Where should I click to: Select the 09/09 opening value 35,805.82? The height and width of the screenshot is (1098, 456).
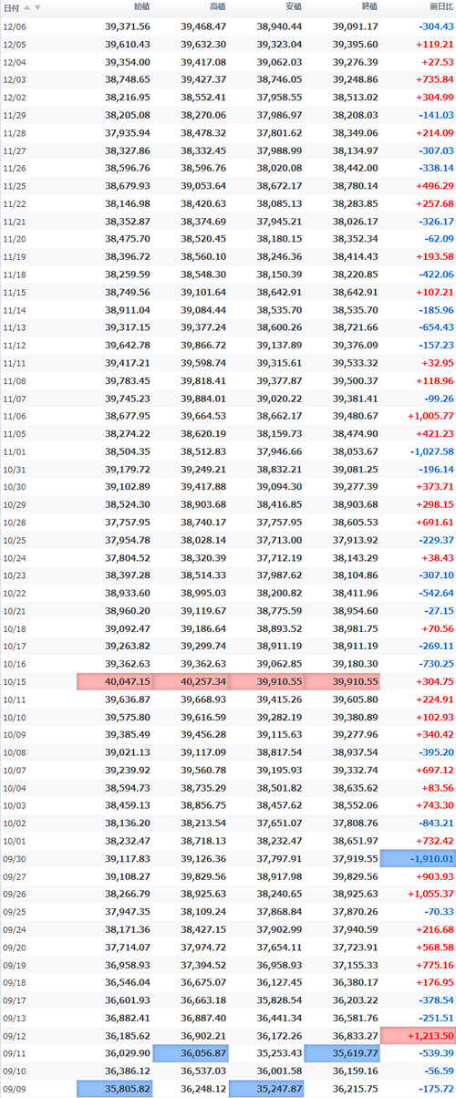point(115,1089)
